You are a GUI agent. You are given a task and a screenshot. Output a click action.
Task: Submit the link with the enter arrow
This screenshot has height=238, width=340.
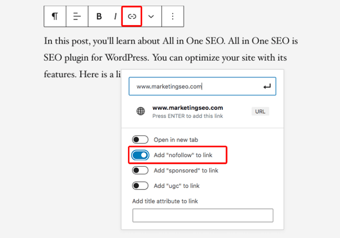267,86
